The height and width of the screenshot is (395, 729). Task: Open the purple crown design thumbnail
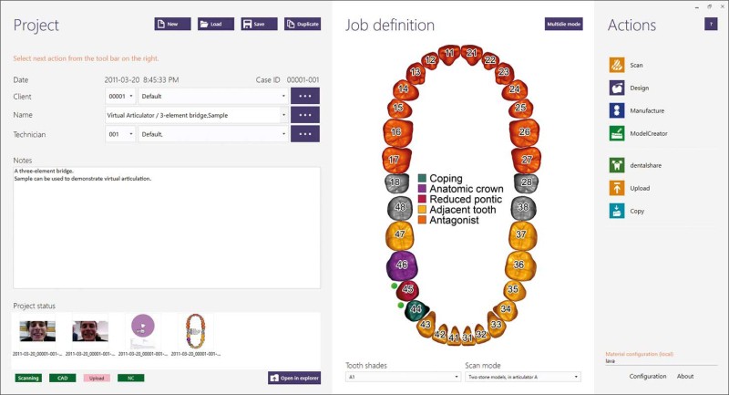143,330
